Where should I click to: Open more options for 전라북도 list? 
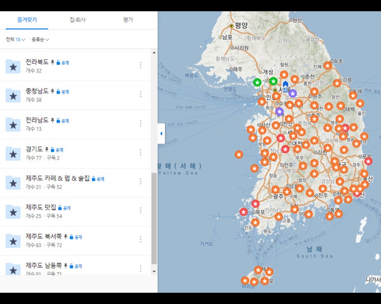click(141, 65)
